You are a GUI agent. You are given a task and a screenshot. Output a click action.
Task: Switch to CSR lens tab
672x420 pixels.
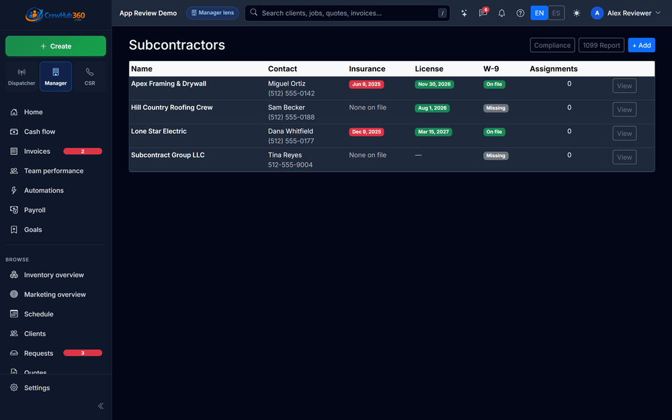(x=89, y=77)
